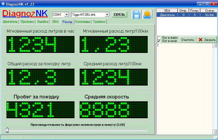Click the DiagnozNK title bar app icon

(3, 4)
